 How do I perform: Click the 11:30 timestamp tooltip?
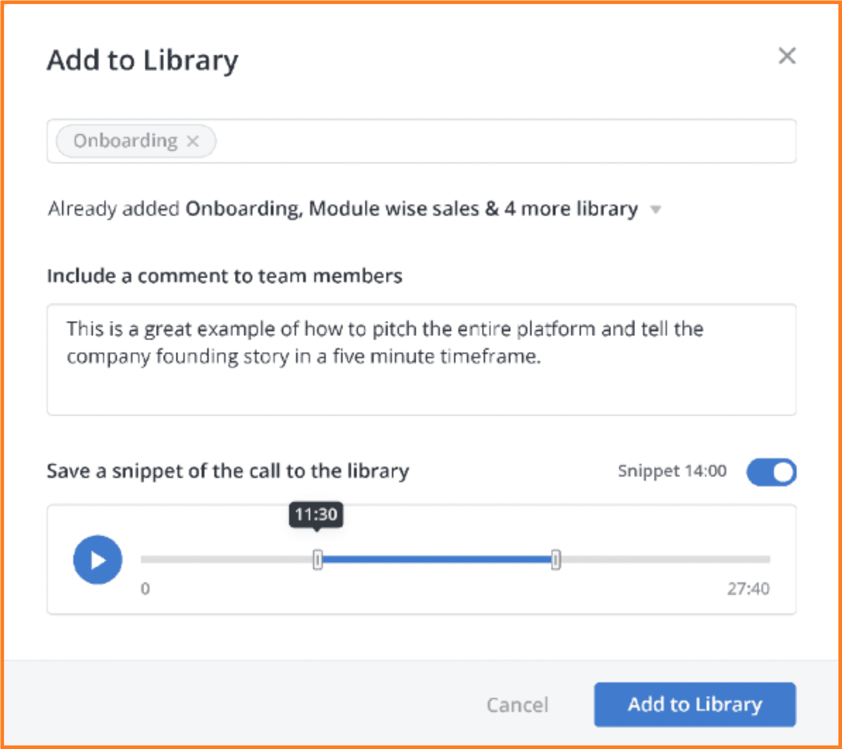316,514
